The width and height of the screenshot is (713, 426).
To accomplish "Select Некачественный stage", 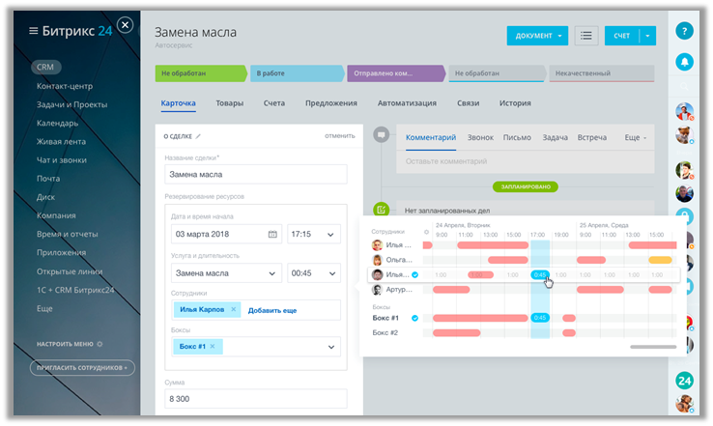I will (x=602, y=73).
